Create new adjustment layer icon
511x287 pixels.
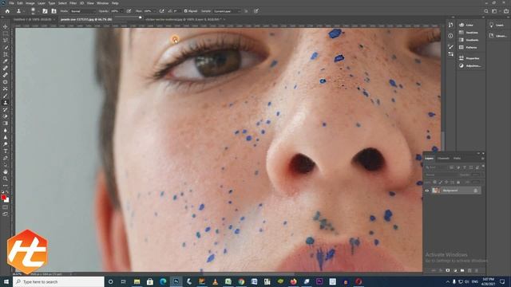tap(455, 270)
